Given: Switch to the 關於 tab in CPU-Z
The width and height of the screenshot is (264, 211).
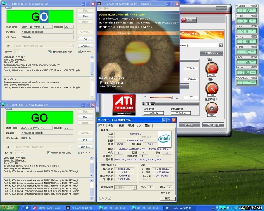Looking at the screenshot, I should coord(148,126).
